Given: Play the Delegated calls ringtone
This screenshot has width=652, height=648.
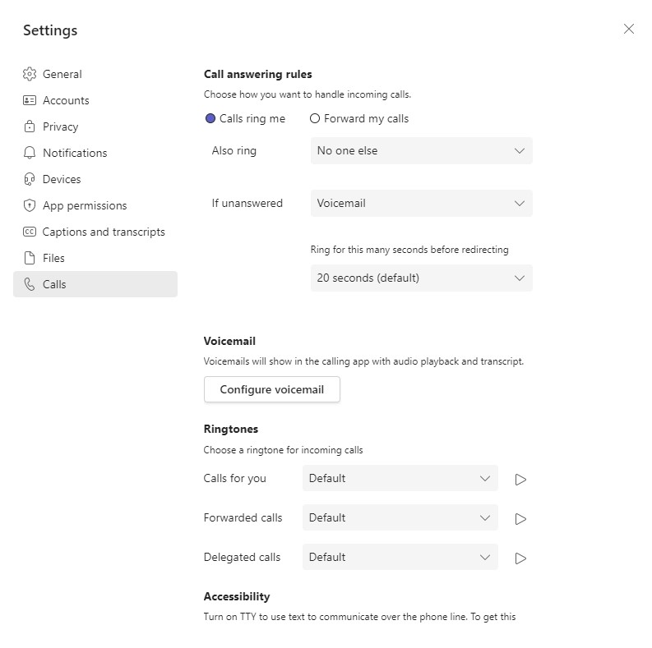Looking at the screenshot, I should coord(520,558).
